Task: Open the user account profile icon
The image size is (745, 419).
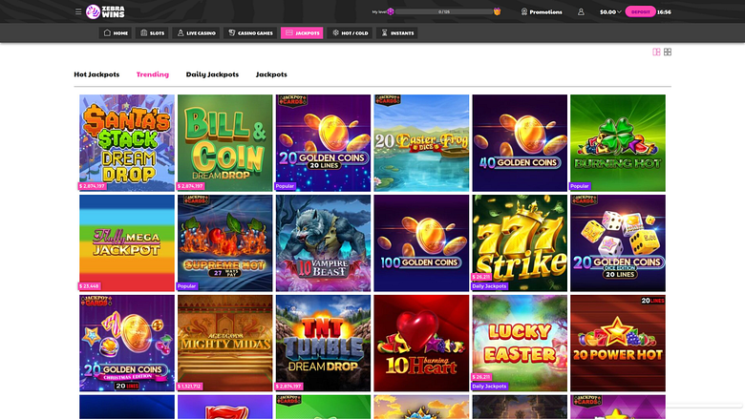Action: (x=581, y=11)
